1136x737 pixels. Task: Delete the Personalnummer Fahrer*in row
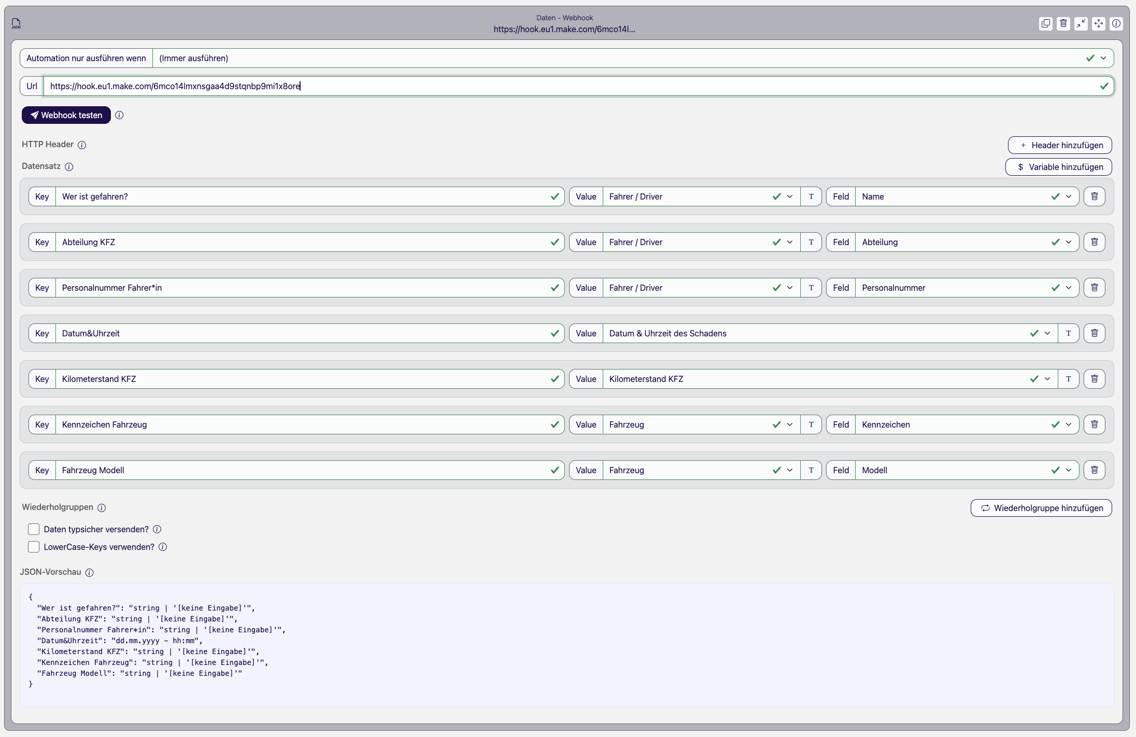1095,288
